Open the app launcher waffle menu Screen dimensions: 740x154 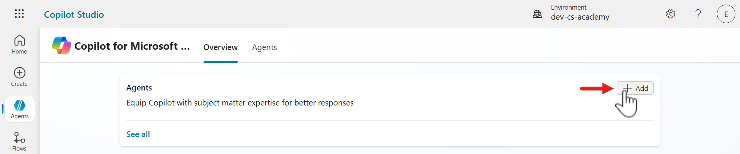click(x=19, y=14)
